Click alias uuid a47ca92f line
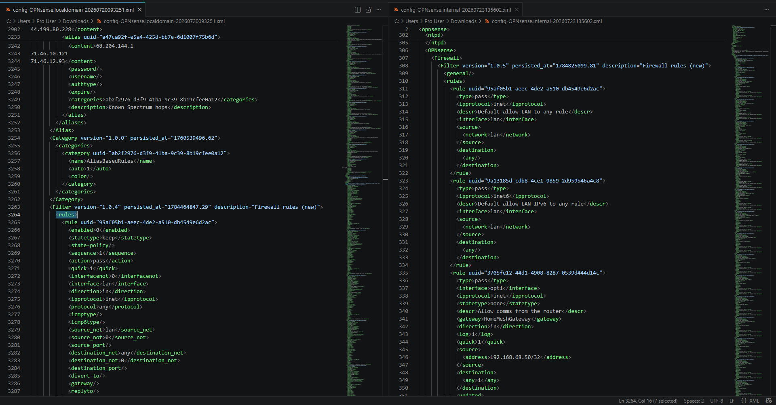 tap(141, 37)
